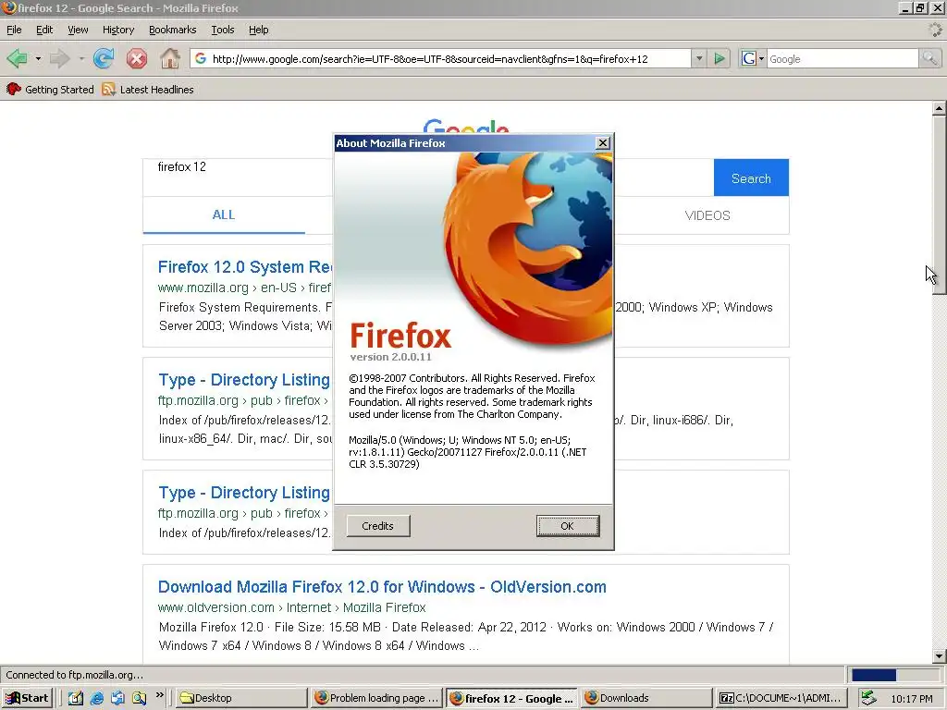Click 'Connected to ftp.mozilla.org...' status text
Viewport: 947px width, 710px height.
coord(75,675)
